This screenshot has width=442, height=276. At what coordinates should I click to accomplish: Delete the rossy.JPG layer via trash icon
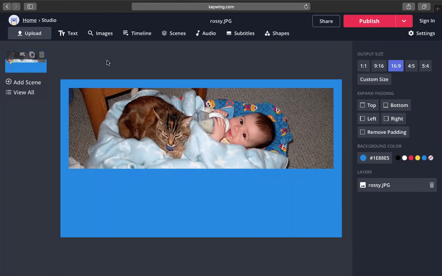432,185
